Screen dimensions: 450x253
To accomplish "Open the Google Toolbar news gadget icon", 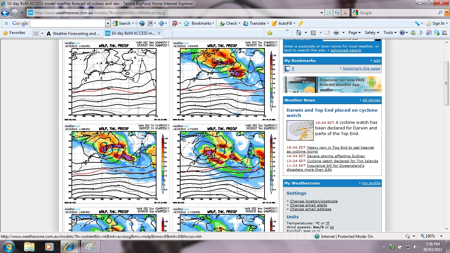I will click(x=150, y=23).
